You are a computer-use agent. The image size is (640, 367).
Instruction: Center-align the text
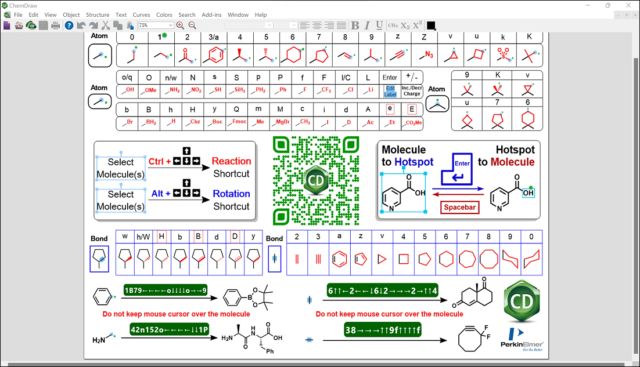coord(317,26)
